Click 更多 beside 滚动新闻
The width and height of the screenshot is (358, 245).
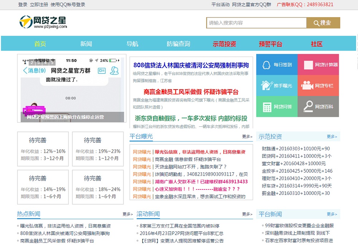247,214
